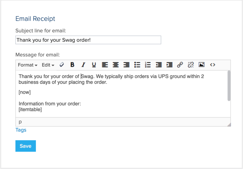Open the source code view
This screenshot has width=243, height=169.
213,65
